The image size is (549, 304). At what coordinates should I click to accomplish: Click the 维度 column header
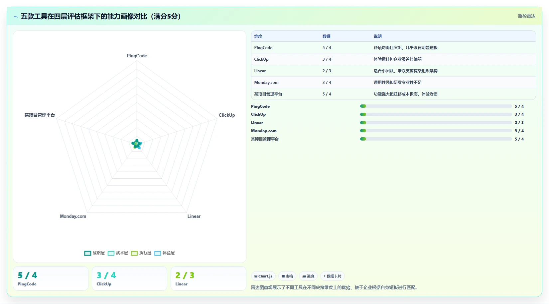(x=258, y=36)
